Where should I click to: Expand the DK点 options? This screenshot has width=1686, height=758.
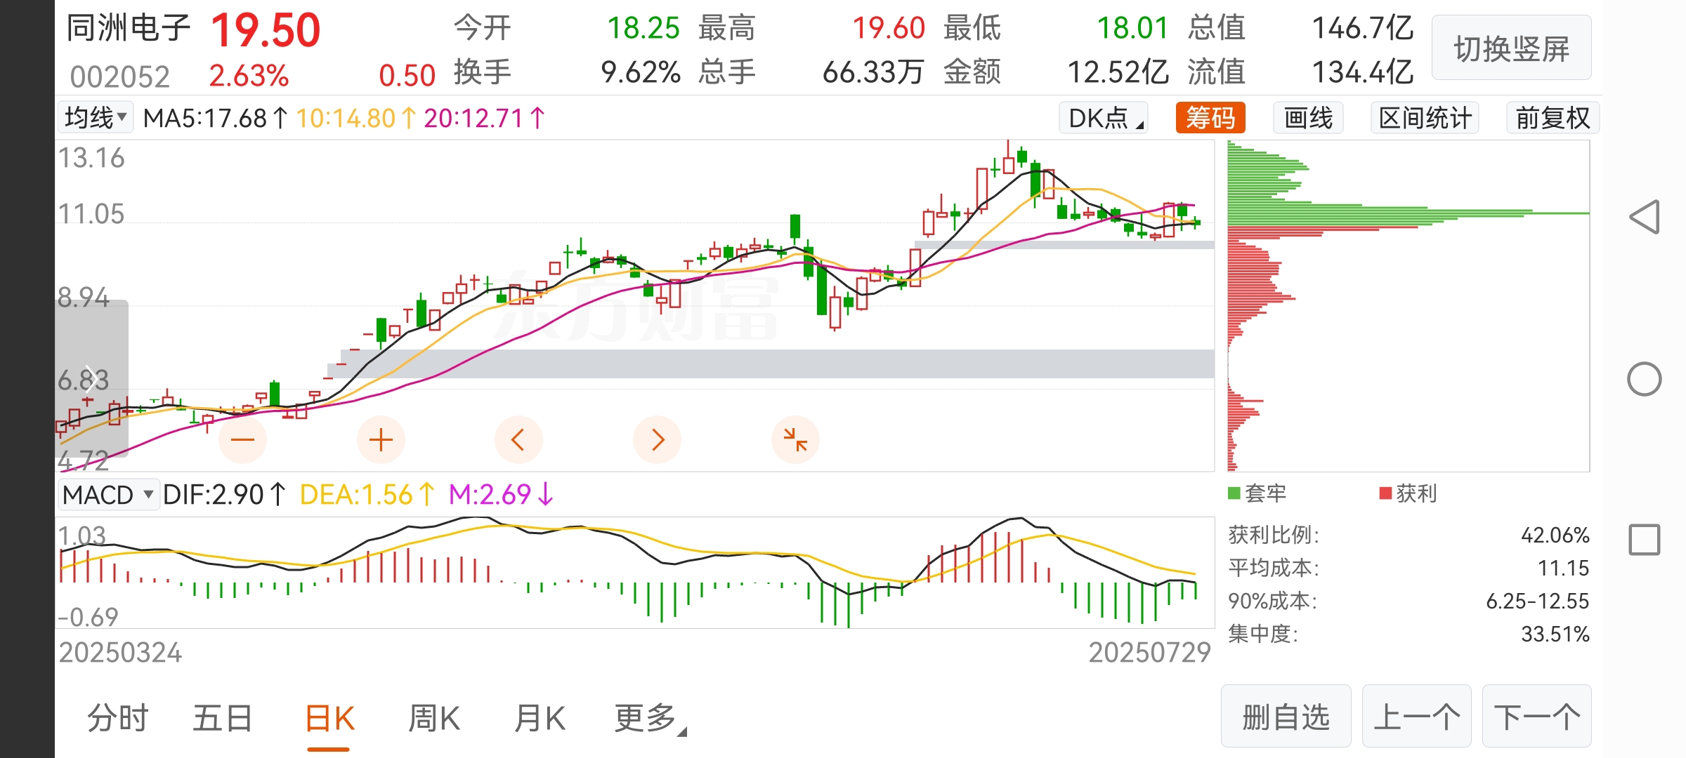pos(1104,118)
